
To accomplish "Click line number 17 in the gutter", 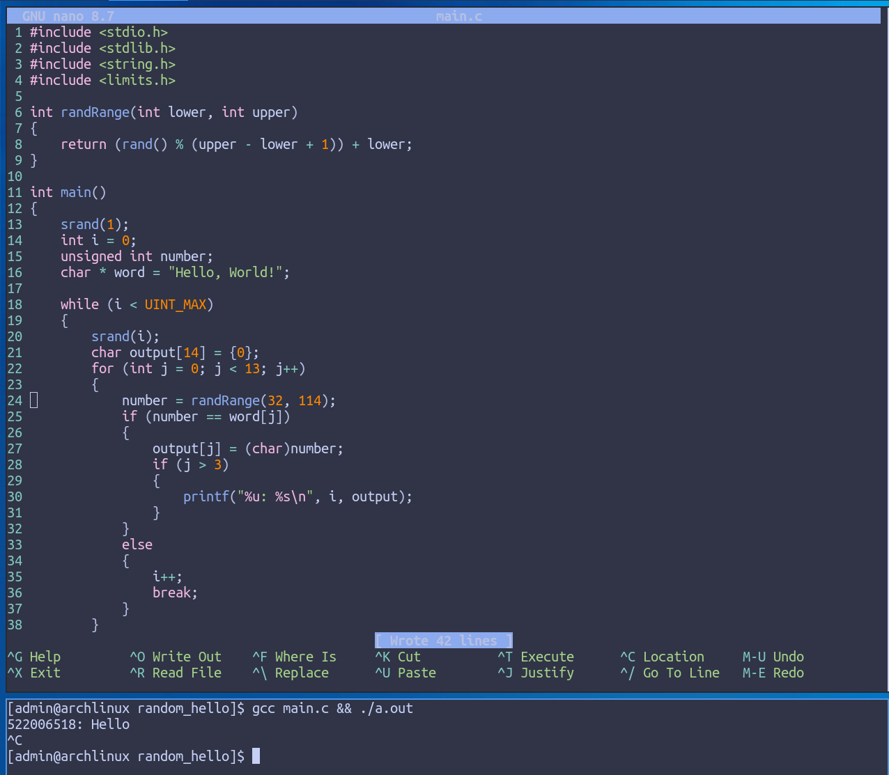I will click(15, 288).
